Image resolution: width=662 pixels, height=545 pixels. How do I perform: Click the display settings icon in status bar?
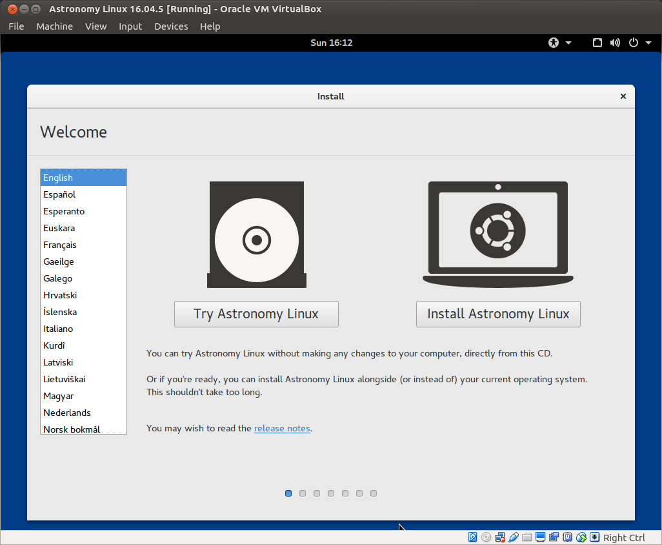tap(540, 537)
